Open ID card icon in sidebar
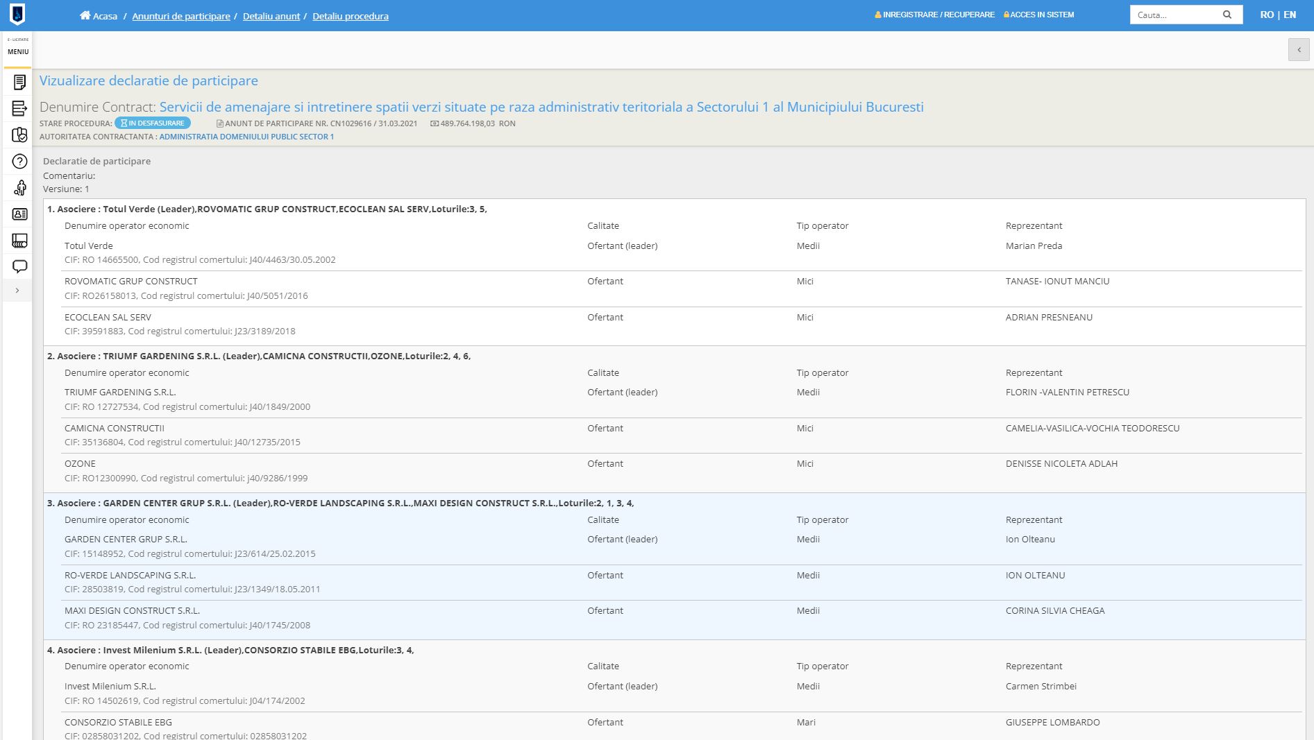The width and height of the screenshot is (1314, 740). point(19,214)
